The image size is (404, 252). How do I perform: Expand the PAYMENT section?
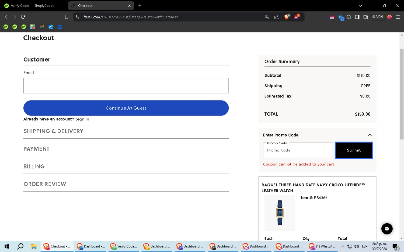(x=126, y=149)
